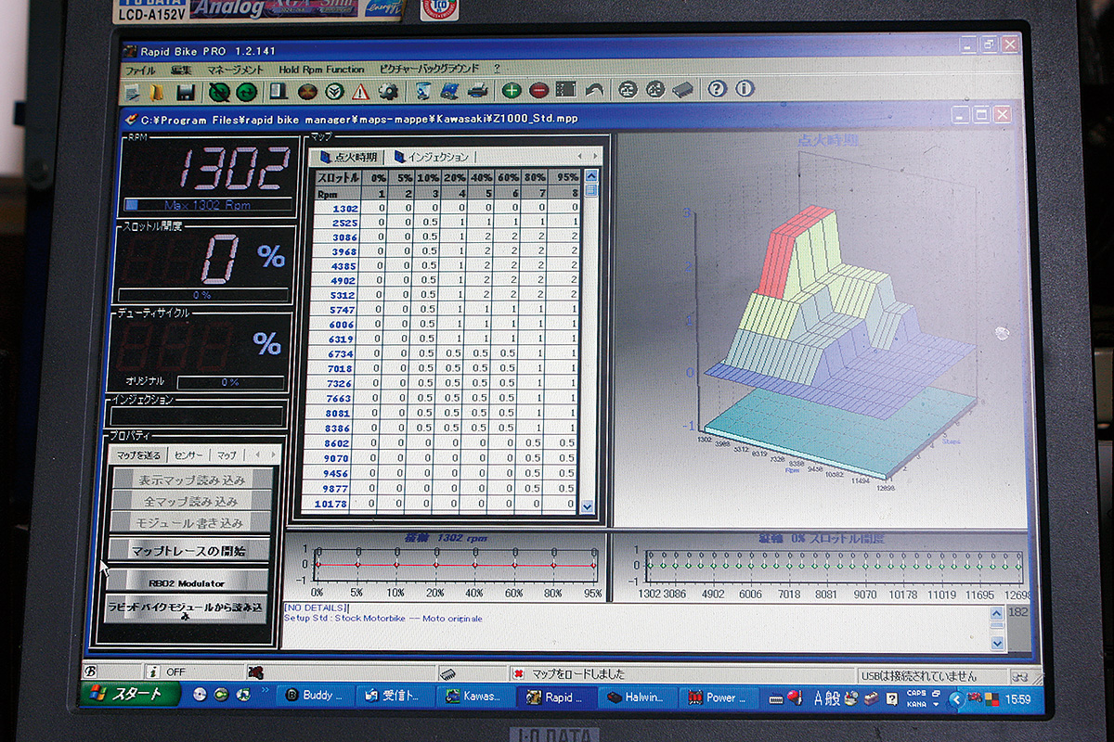Switch to the Buddy taskbar window
The image size is (1114, 742).
[x=315, y=696]
